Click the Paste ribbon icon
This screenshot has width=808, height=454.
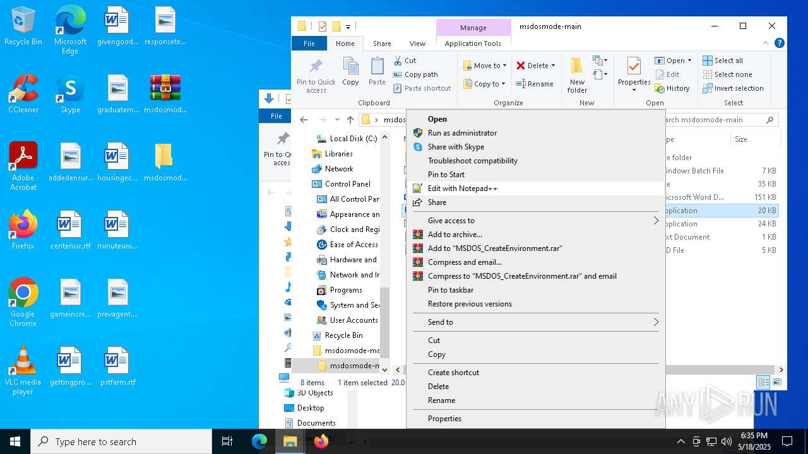(x=377, y=71)
